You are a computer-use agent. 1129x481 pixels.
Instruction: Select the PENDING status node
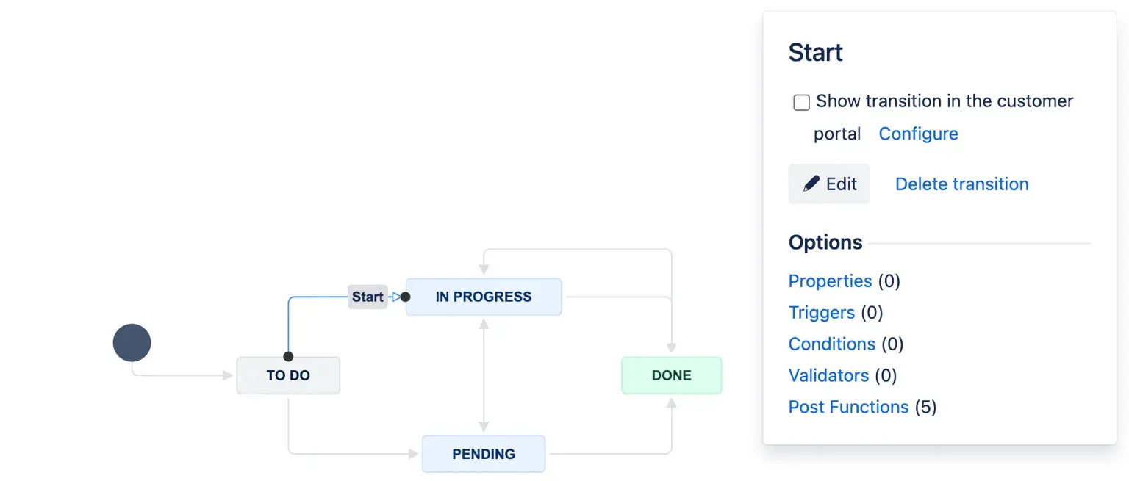484,454
